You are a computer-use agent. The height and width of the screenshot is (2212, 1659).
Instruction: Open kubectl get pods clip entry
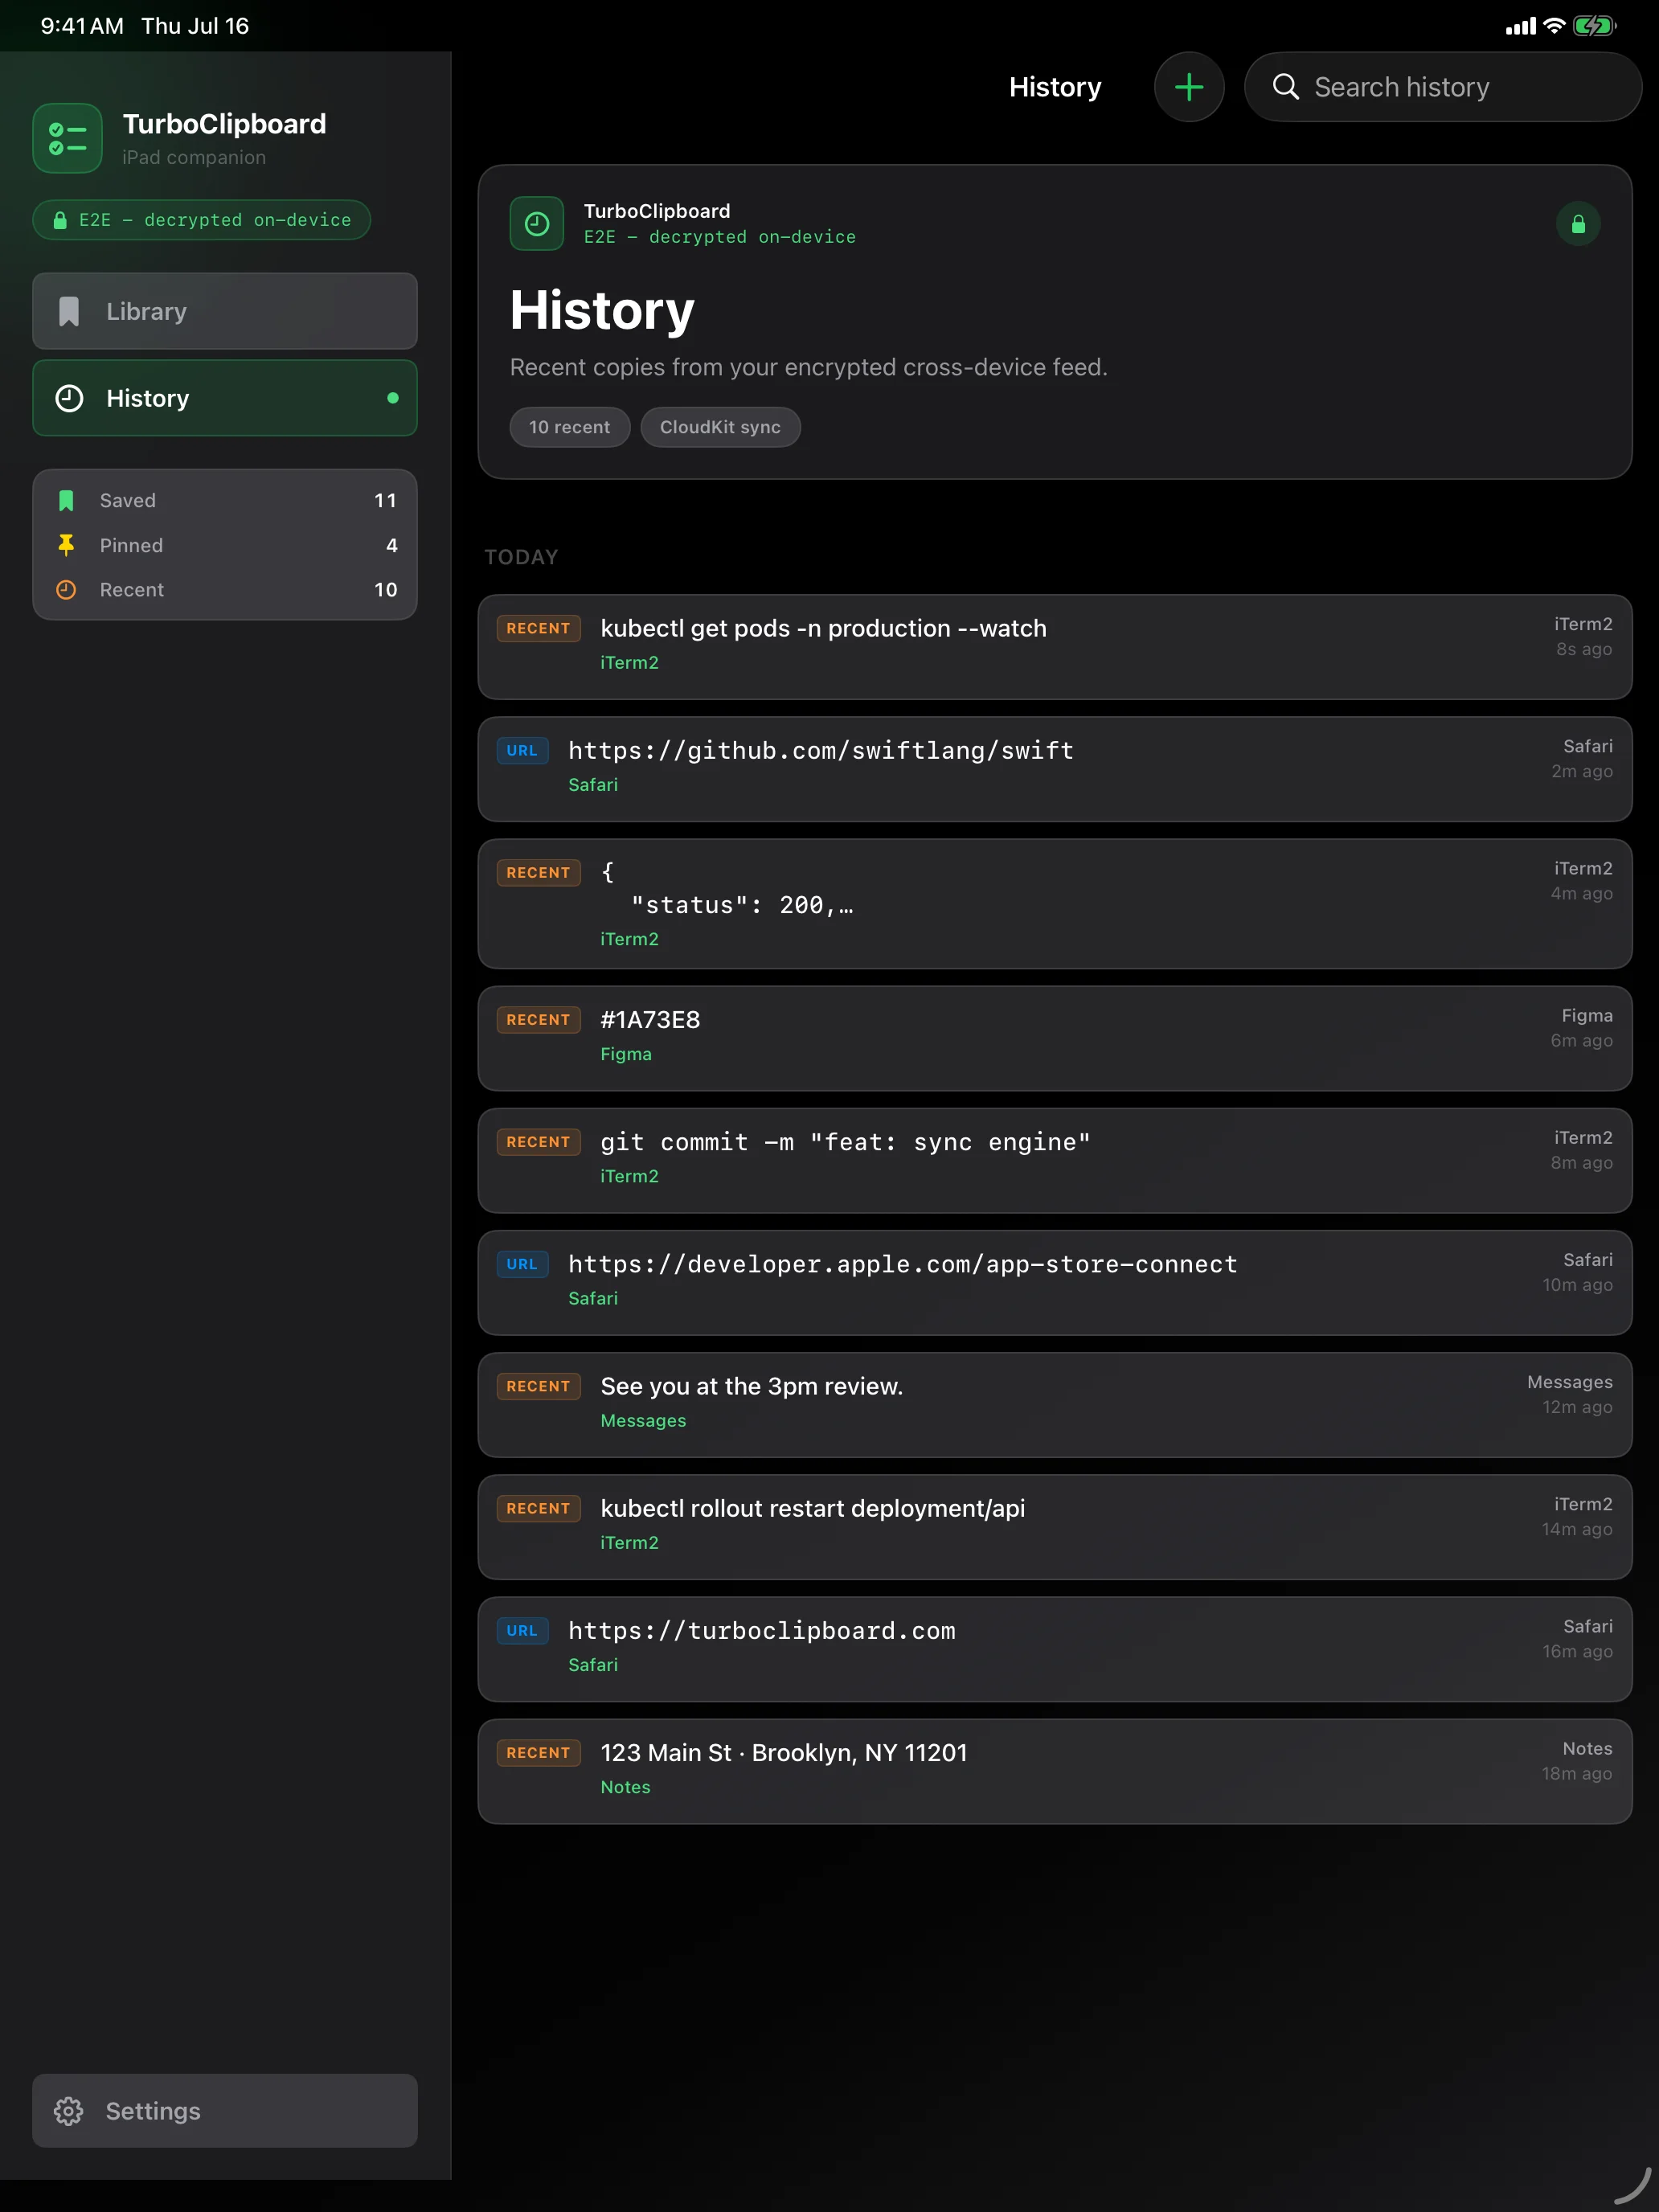1055,647
